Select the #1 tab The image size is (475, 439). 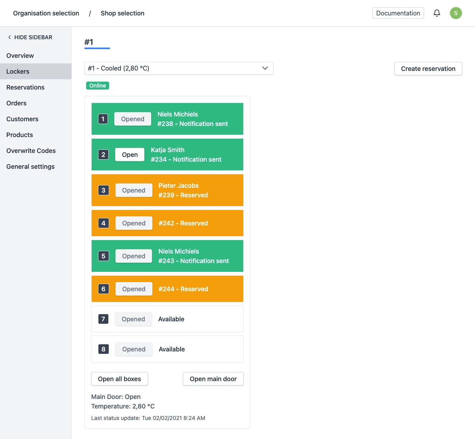[89, 42]
